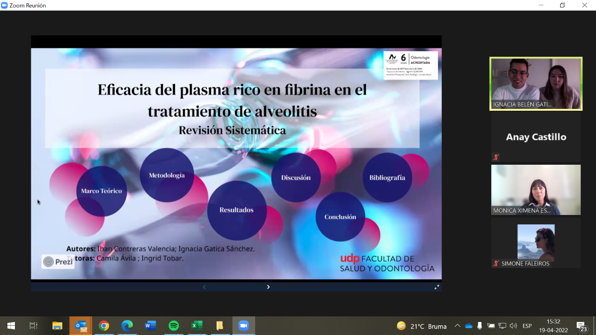Switch to Outlook in the taskbar
The height and width of the screenshot is (335, 596).
pyautogui.click(x=81, y=326)
